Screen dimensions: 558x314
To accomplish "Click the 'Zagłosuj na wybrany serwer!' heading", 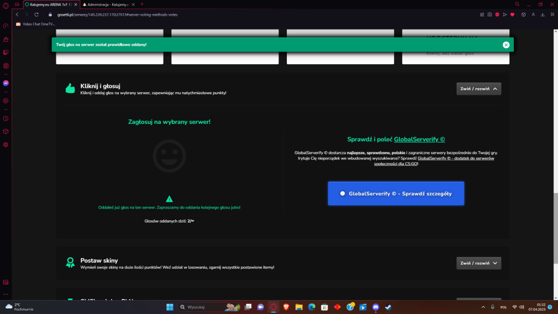I will coord(169,122).
